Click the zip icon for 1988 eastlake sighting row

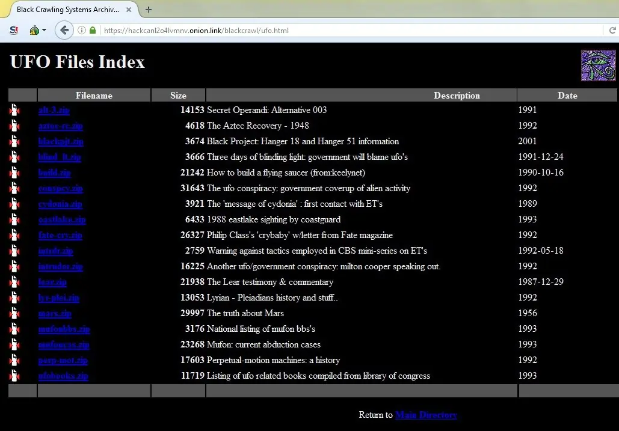click(x=14, y=219)
